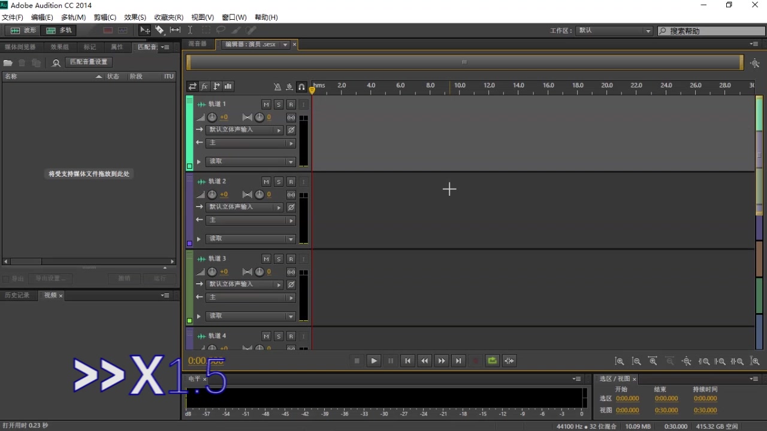Zoom out amplitude icon
Image resolution: width=767 pixels, height=431 pixels.
(636, 361)
